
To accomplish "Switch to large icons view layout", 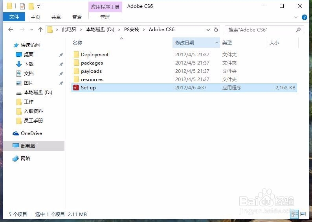I will point(303,214).
